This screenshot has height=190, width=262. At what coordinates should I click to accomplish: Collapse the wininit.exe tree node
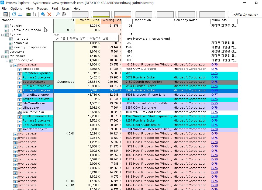tap(2, 57)
